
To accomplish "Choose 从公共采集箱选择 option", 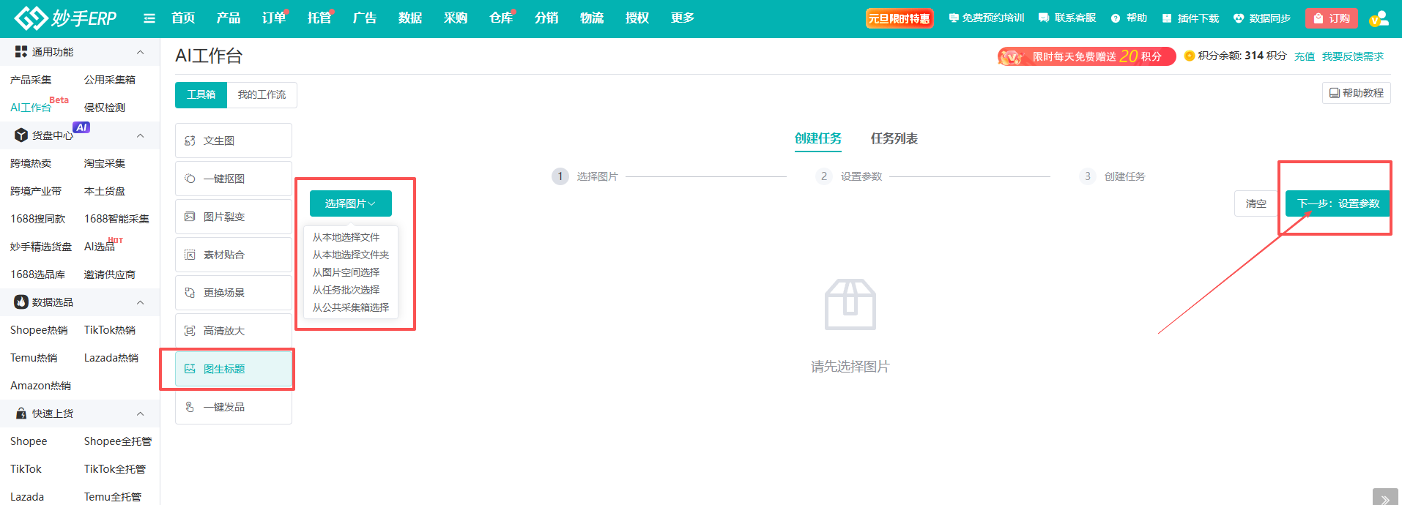I will (x=351, y=307).
